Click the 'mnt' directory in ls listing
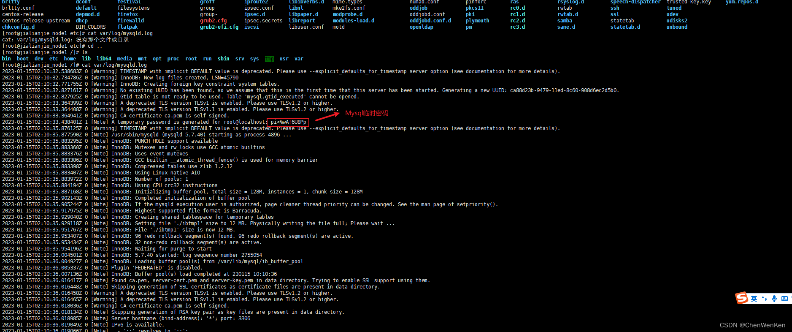The image size is (792, 332). [x=142, y=59]
